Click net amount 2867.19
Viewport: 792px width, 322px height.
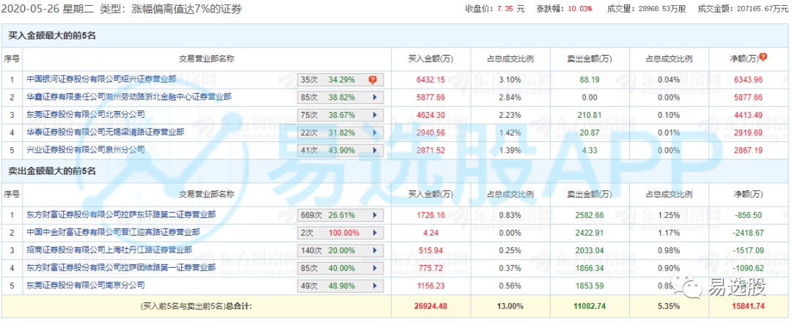(747, 150)
